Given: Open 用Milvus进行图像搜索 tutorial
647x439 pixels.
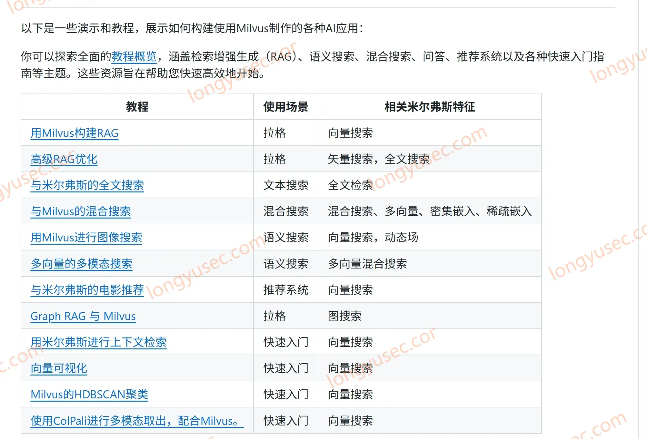Looking at the screenshot, I should pos(86,237).
